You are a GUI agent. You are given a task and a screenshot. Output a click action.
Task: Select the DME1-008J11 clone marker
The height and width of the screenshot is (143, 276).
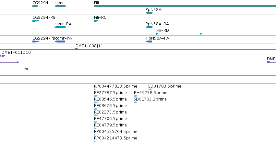(x=77, y=49)
